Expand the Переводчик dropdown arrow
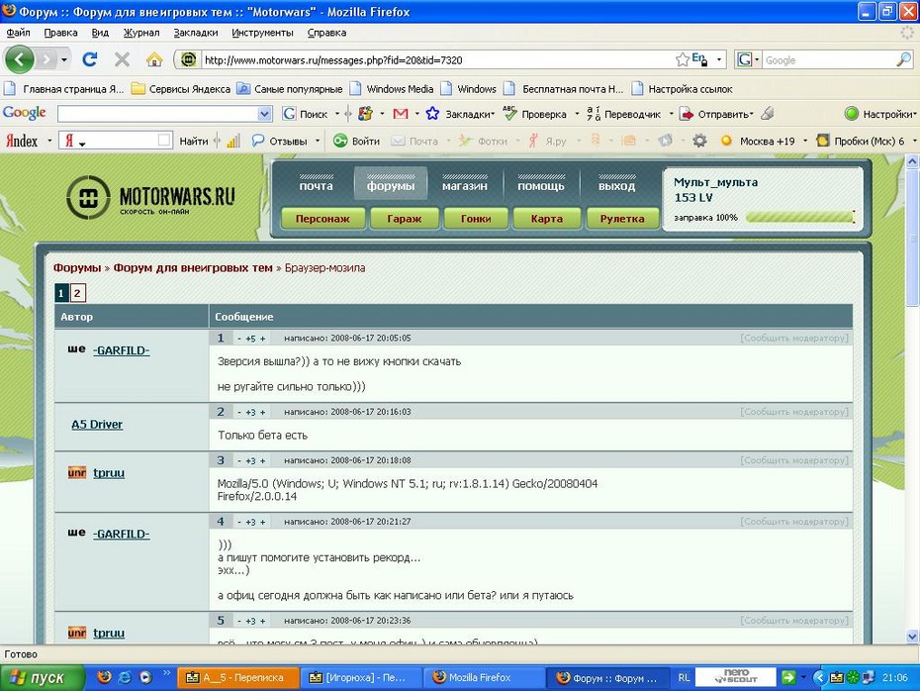The width and height of the screenshot is (920, 691). coord(671,114)
